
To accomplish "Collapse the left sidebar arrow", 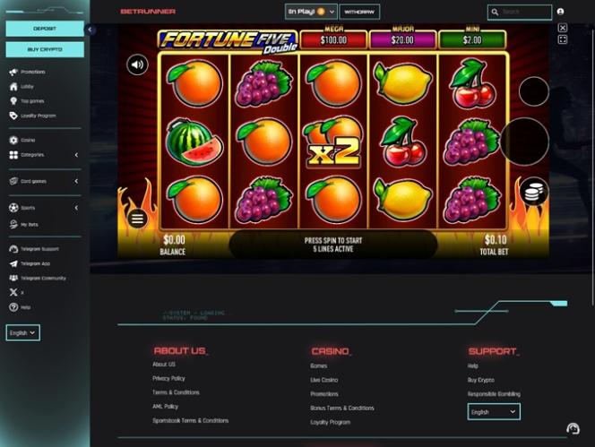I will [x=90, y=30].
